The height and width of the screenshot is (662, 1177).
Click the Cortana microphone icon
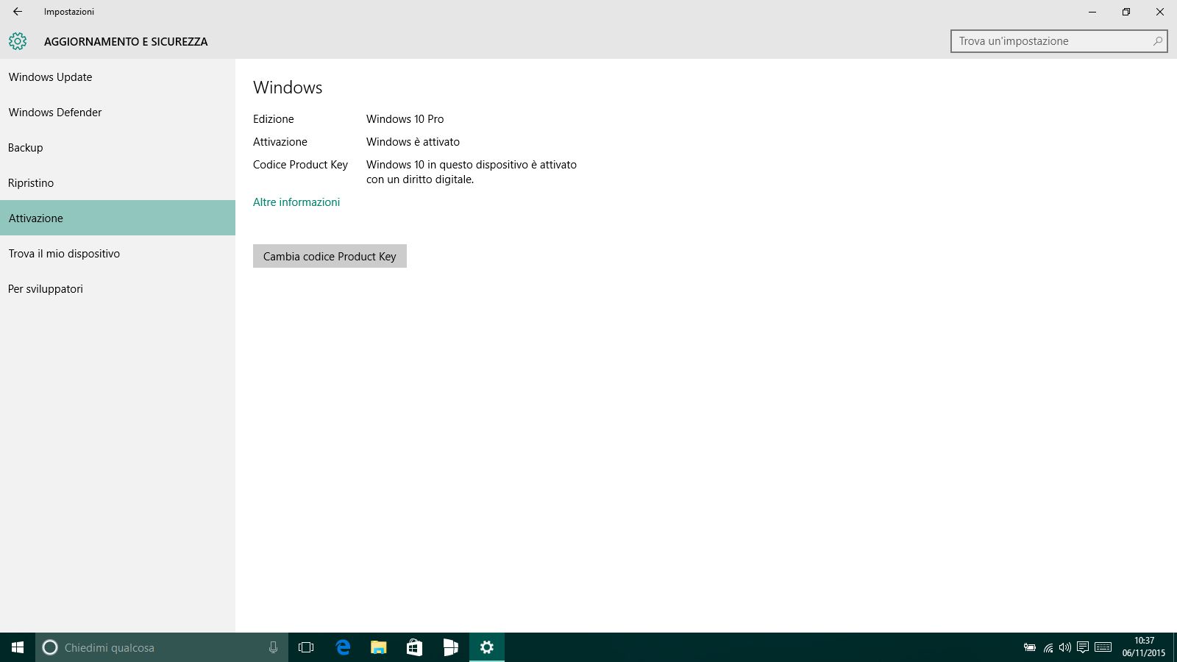coord(273,647)
